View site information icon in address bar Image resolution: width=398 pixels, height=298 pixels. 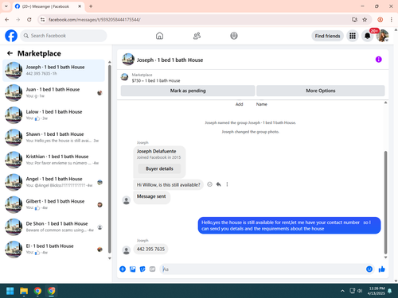(x=43, y=20)
